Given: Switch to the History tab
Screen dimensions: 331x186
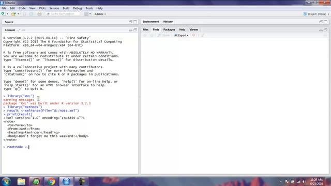Looking at the screenshot, I should (x=168, y=22).
